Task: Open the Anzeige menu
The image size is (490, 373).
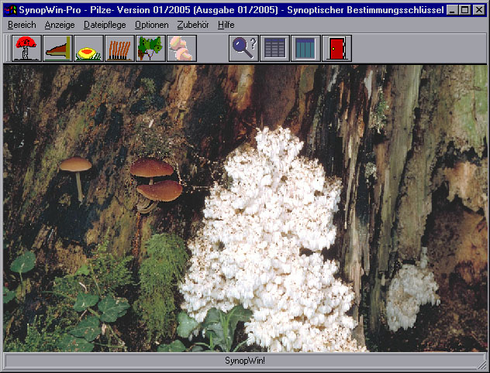Action: pyautogui.click(x=60, y=25)
